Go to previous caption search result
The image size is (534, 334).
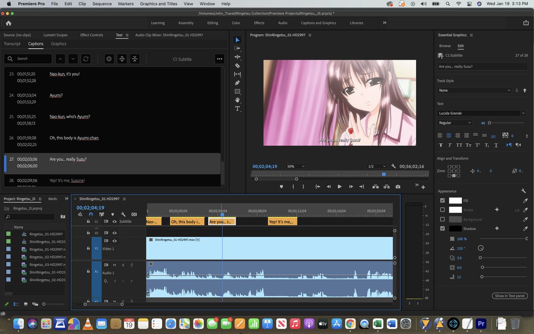pos(61,59)
